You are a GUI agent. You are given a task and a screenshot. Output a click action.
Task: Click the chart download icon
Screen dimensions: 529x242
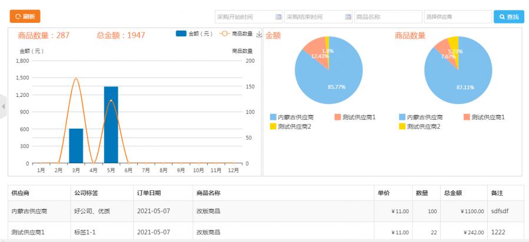[x=258, y=35]
